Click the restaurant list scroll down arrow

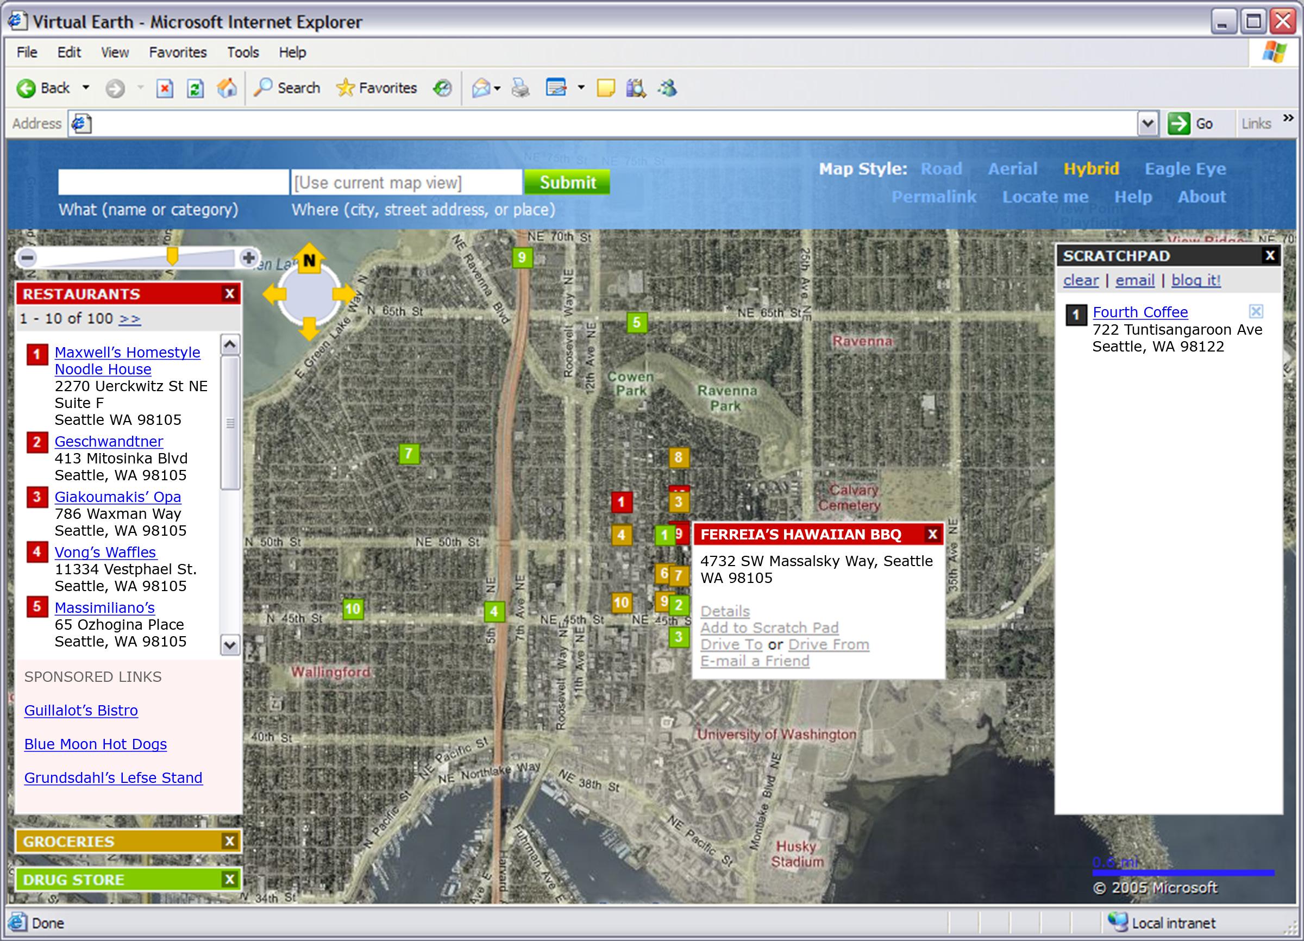pyautogui.click(x=230, y=644)
